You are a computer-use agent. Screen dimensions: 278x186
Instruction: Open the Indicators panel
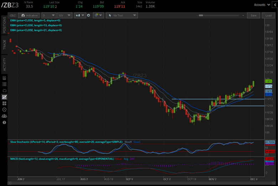pos(29,16)
